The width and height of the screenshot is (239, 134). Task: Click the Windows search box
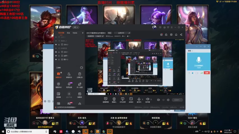point(27,132)
